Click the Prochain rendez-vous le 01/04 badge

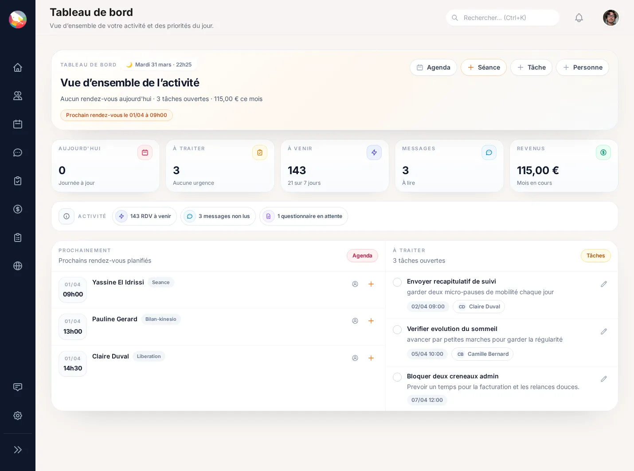[x=117, y=115]
